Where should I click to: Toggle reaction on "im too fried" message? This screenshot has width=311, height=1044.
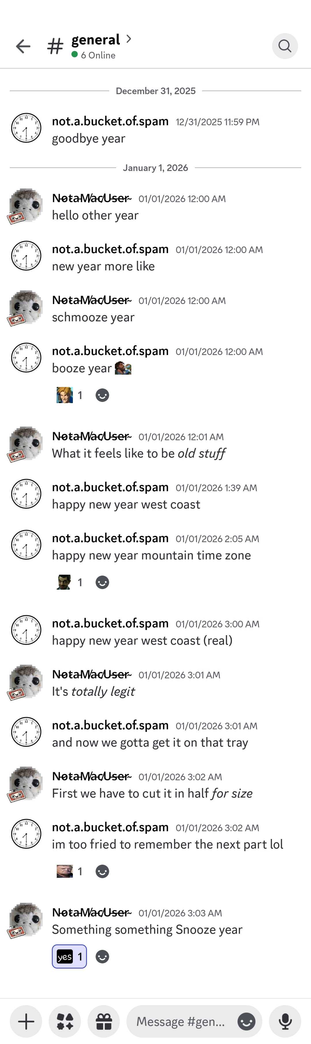pos(69,871)
